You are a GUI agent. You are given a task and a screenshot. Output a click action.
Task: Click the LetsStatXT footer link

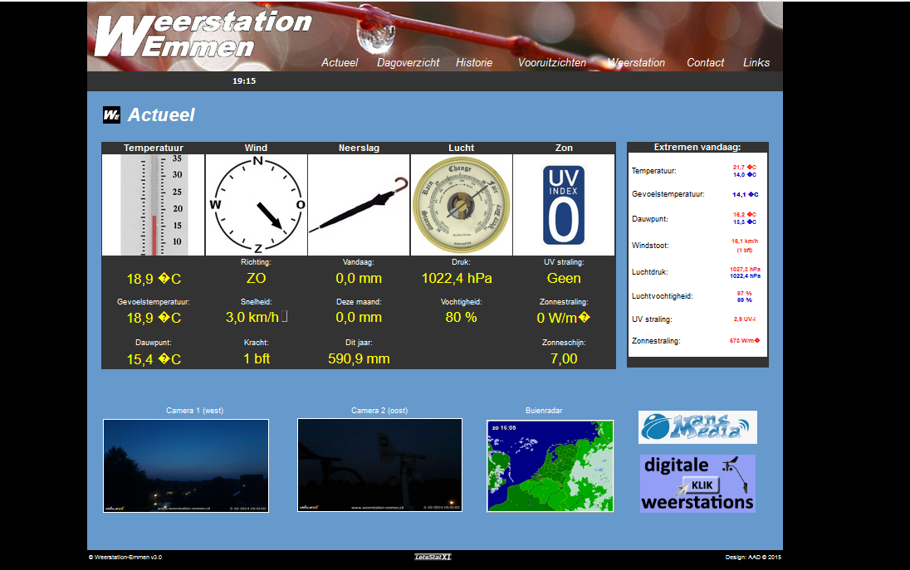tap(433, 557)
